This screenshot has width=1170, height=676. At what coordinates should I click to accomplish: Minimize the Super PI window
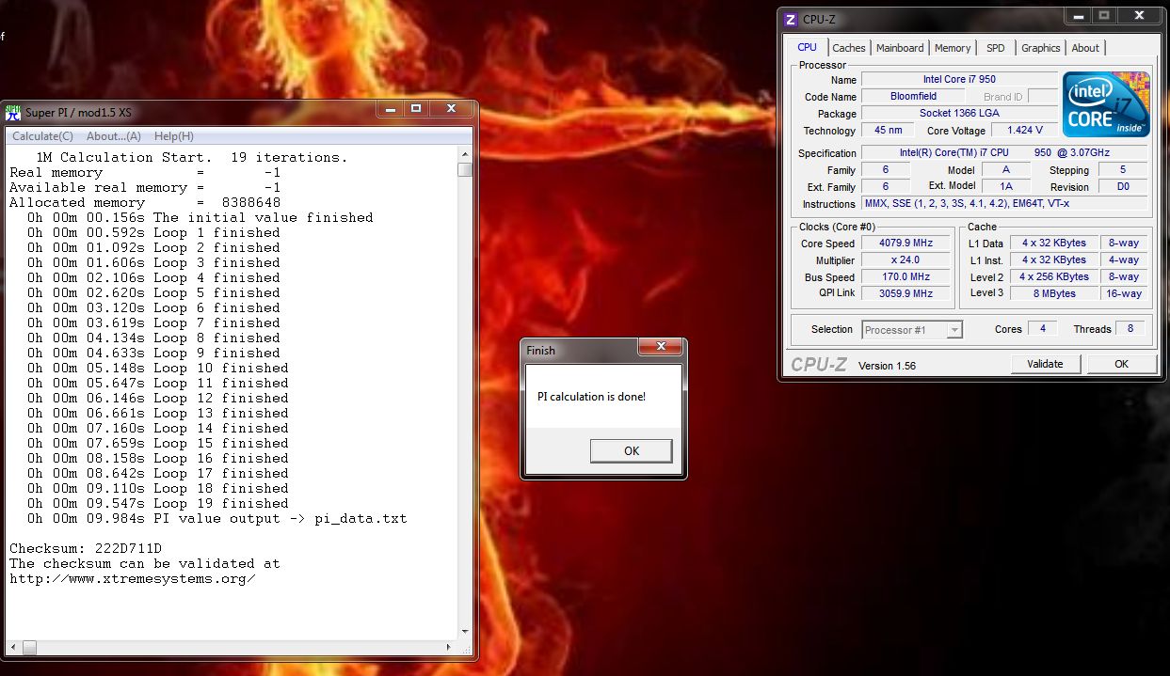391,109
